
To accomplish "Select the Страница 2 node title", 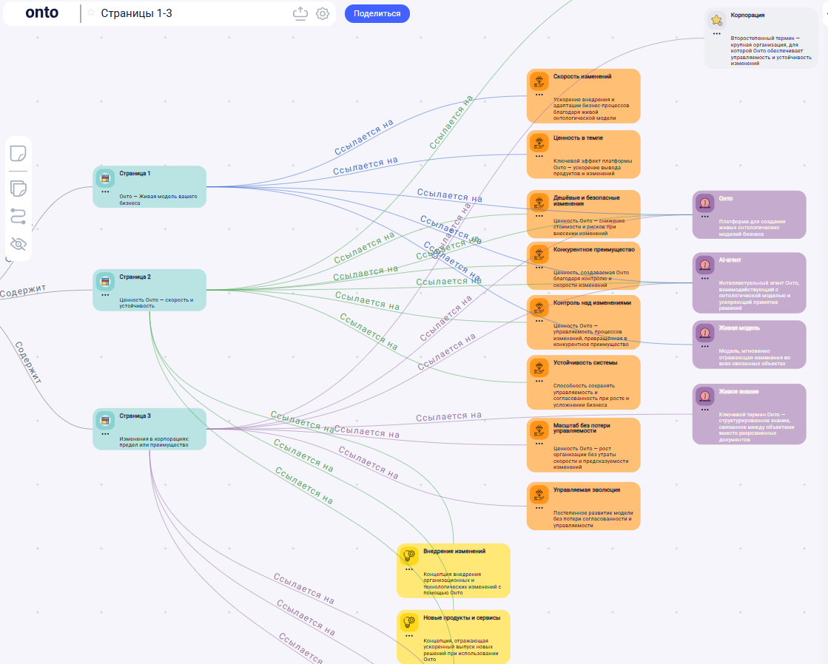I will 135,277.
